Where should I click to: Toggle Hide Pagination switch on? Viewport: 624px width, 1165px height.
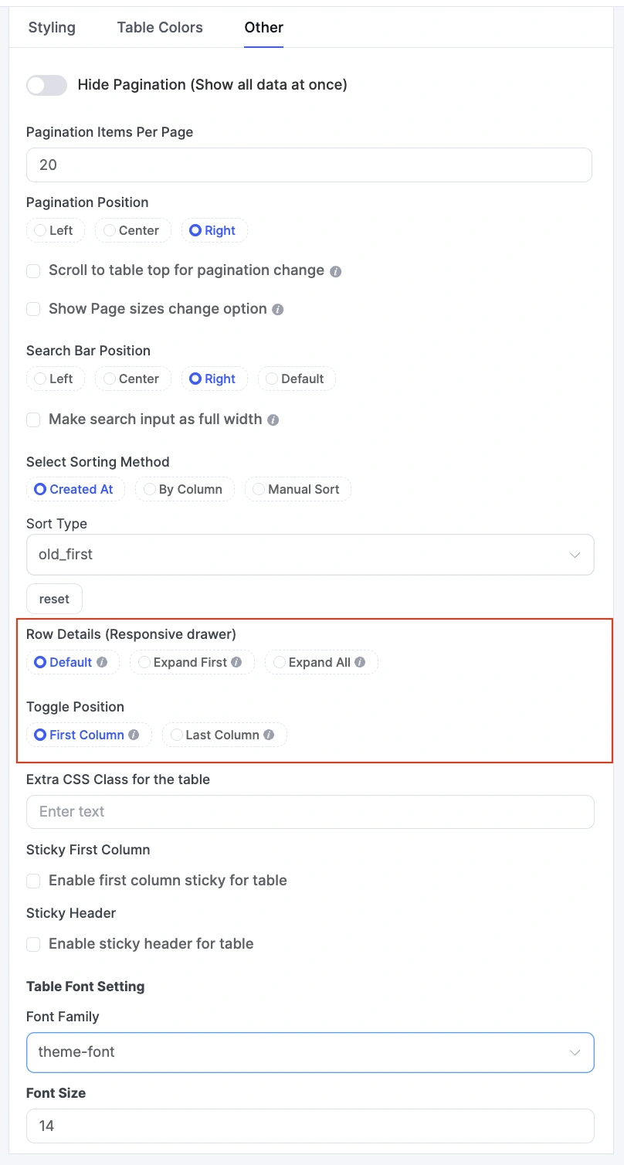[x=46, y=85]
